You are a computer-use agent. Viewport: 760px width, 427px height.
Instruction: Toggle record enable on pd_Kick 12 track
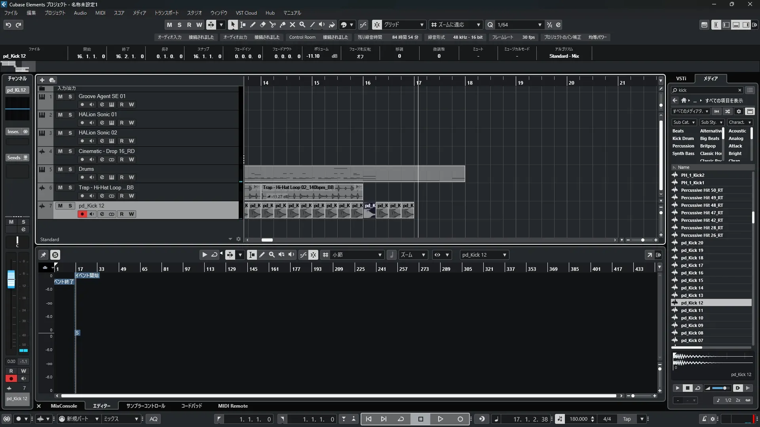tap(82, 214)
